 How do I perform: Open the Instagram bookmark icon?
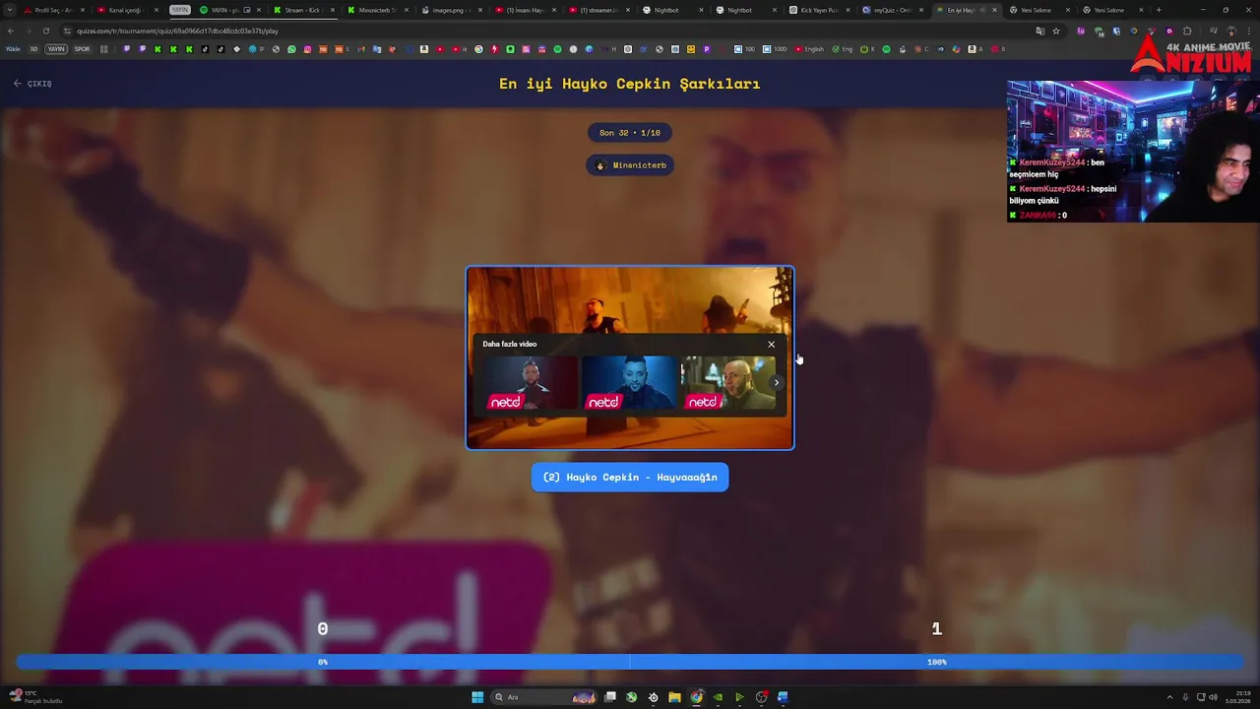coord(307,49)
